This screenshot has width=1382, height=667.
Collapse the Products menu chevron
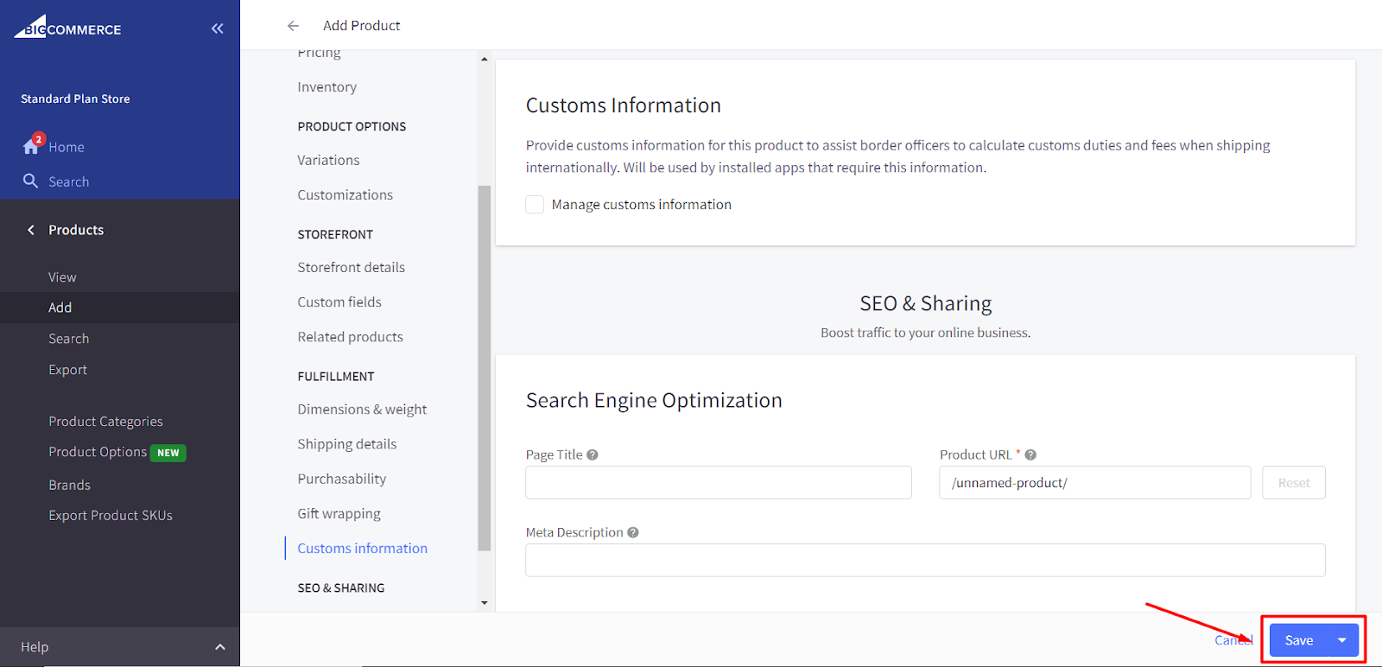(31, 230)
